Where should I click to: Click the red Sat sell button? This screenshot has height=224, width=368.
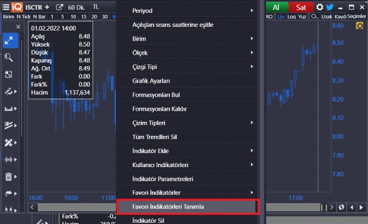(301, 7)
